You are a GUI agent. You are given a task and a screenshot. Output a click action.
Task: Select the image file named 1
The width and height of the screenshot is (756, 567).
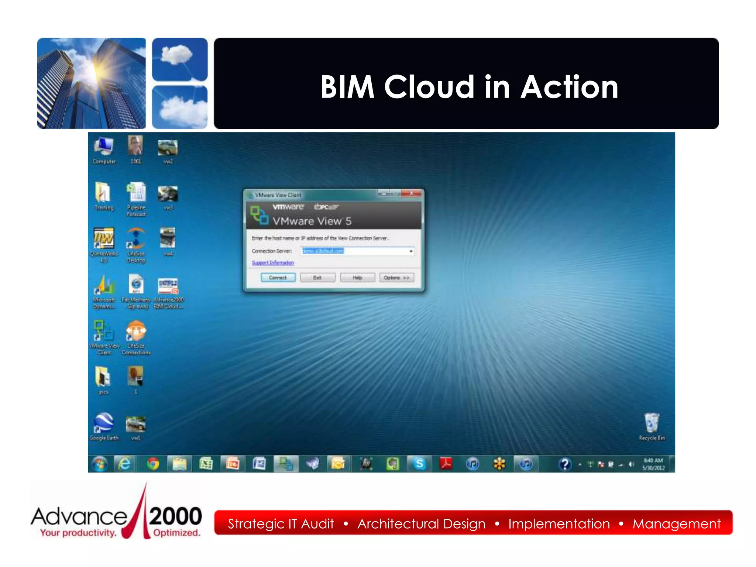[135, 380]
